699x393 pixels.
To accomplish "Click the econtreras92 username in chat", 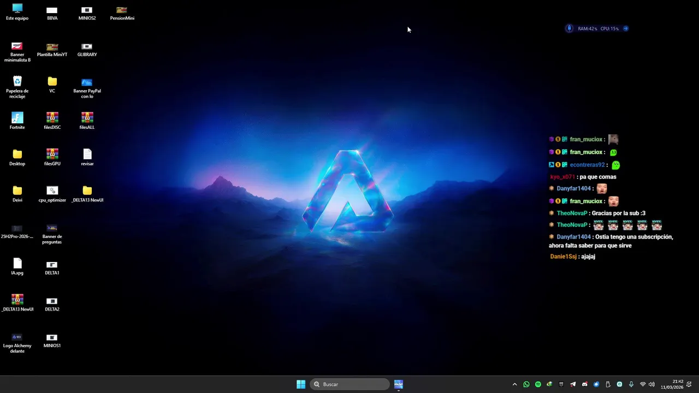I will [587, 165].
